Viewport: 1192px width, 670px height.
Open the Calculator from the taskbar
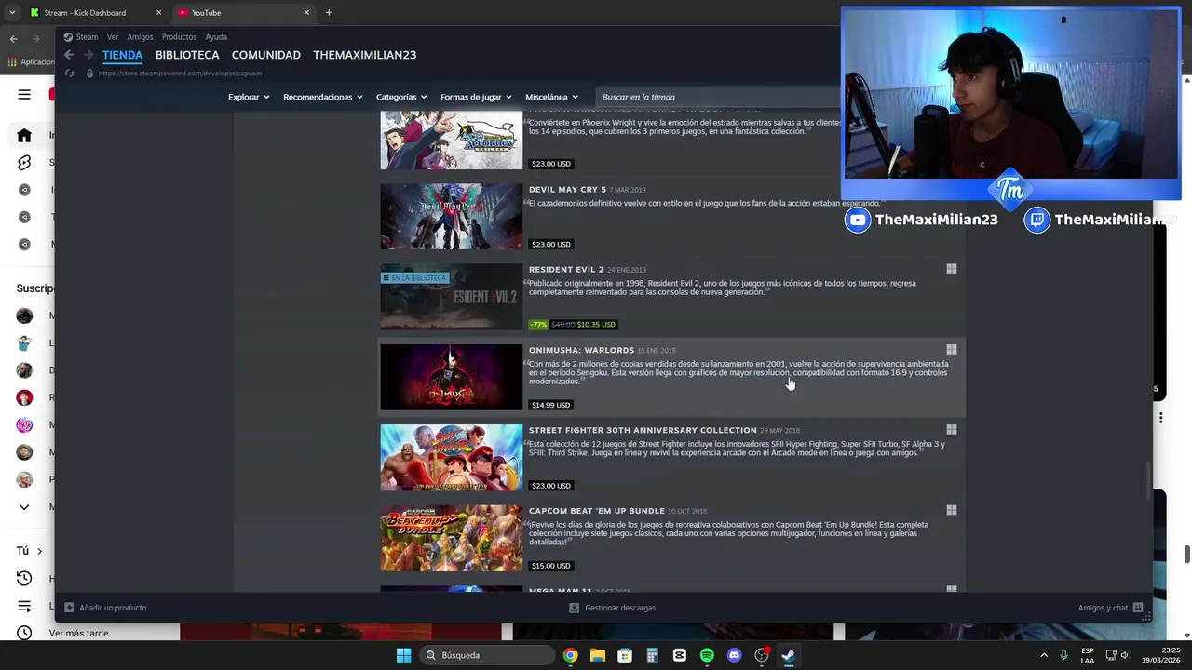pyautogui.click(x=652, y=655)
